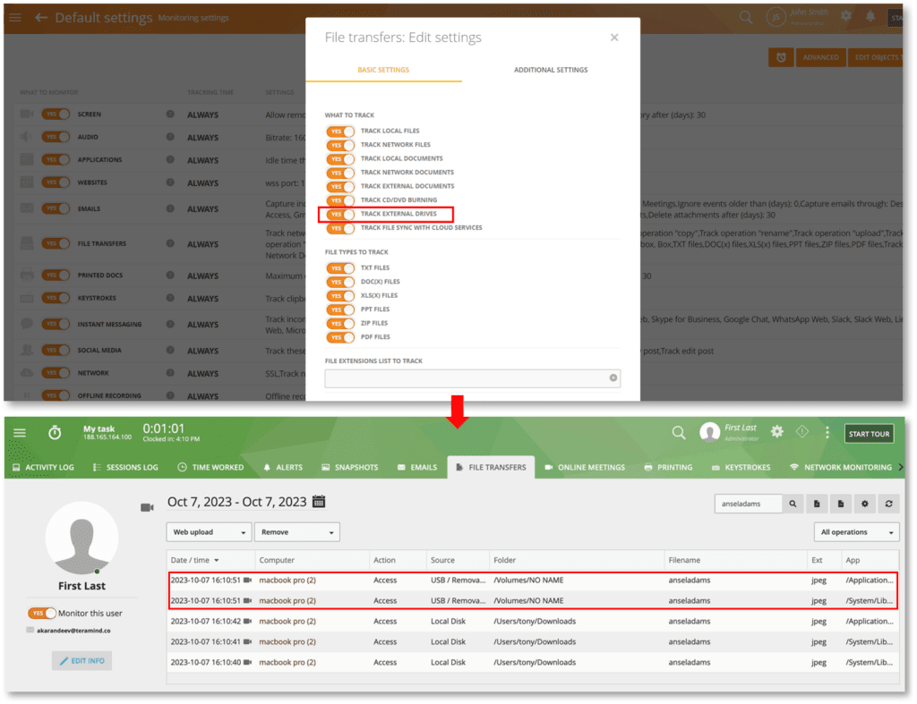Viewport: 917px width, 704px height.
Task: Click the Start Tour button
Action: (869, 434)
